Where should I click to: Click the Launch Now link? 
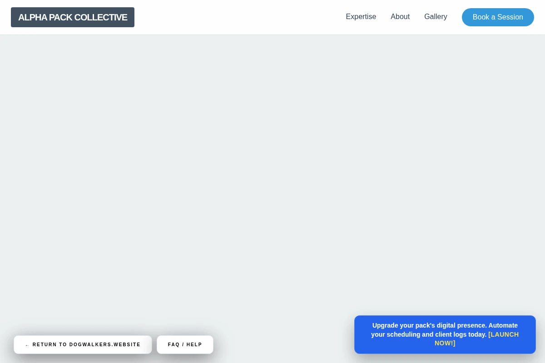tap(476, 338)
